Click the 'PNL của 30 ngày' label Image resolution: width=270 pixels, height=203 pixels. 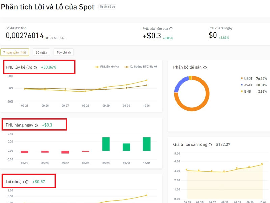(220, 28)
